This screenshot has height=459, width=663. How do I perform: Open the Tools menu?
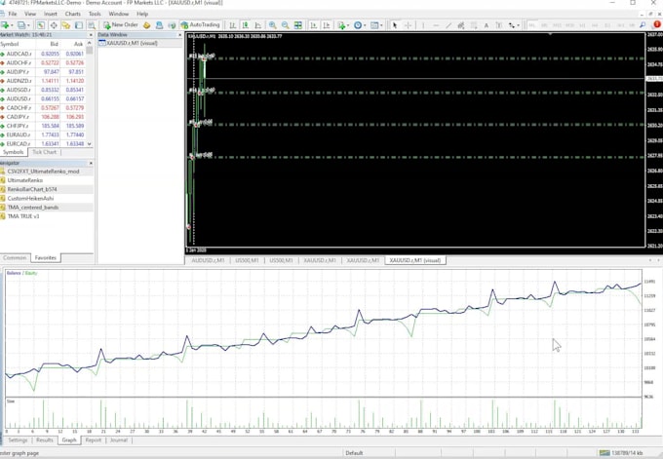click(x=95, y=14)
